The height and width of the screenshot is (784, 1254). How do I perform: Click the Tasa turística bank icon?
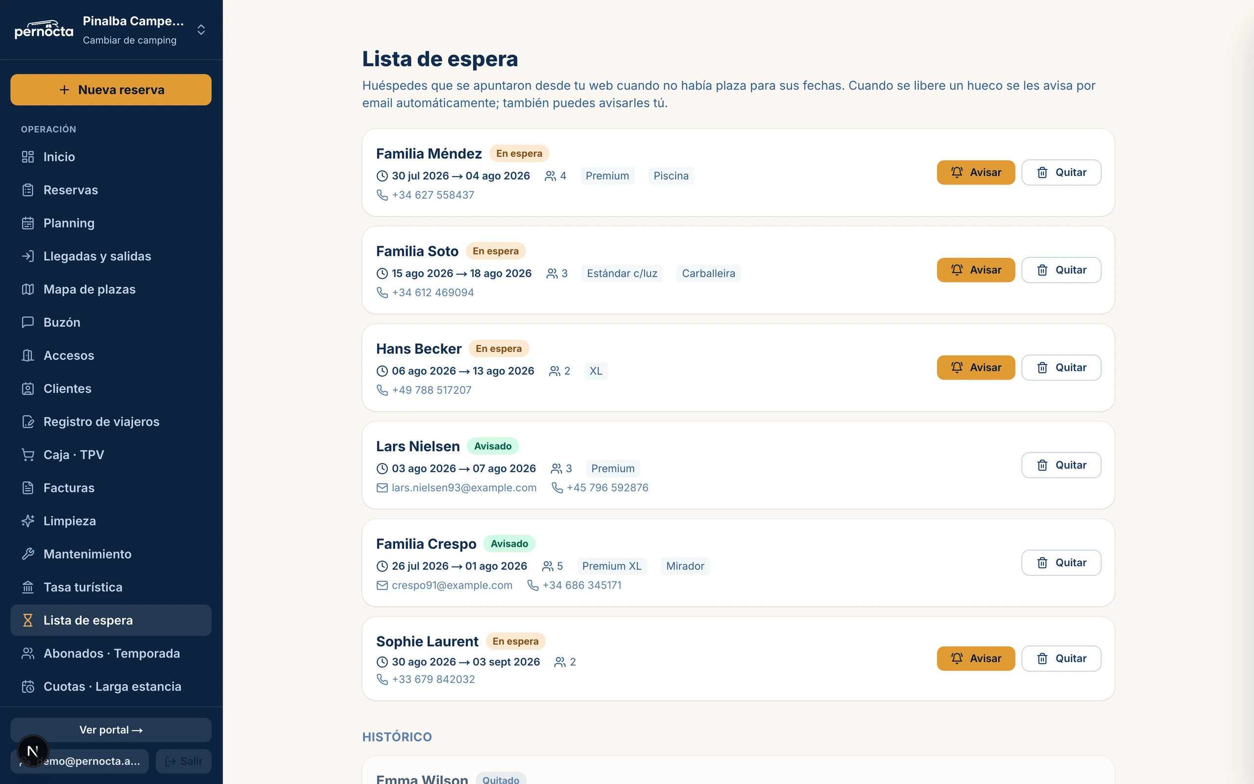28,587
